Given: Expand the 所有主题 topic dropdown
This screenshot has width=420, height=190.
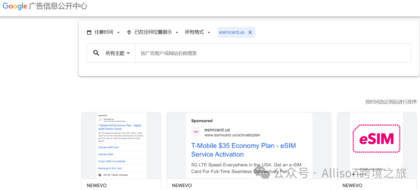Looking at the screenshot, I should (x=117, y=53).
